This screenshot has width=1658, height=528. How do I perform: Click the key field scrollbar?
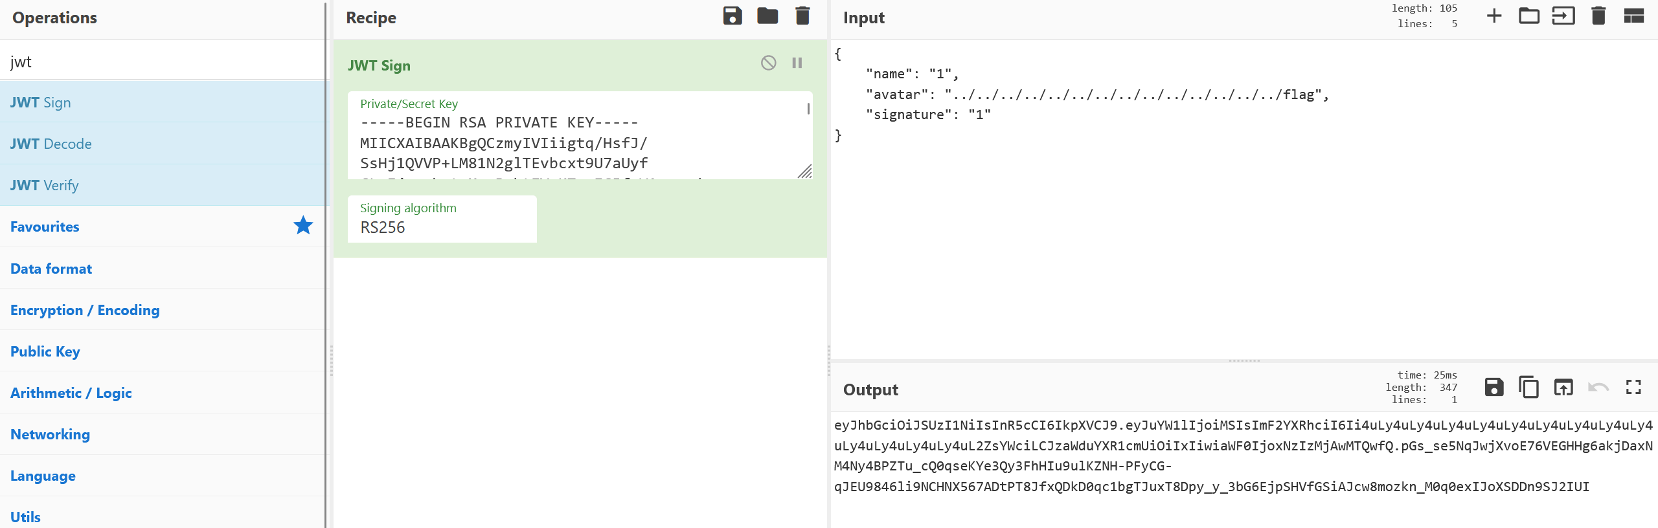pyautogui.click(x=808, y=109)
